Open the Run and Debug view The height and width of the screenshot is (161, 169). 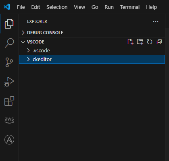coord(9,82)
